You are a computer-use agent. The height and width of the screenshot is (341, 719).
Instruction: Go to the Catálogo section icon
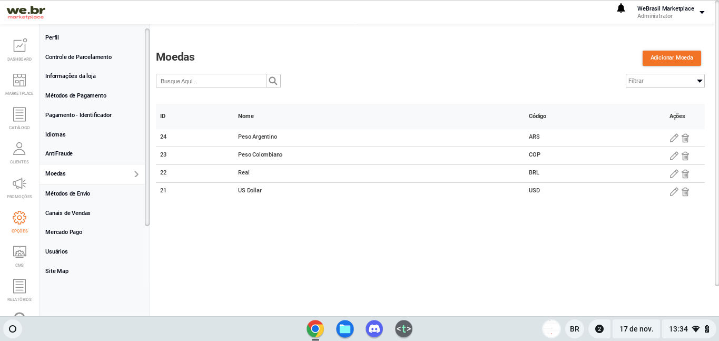pyautogui.click(x=19, y=114)
